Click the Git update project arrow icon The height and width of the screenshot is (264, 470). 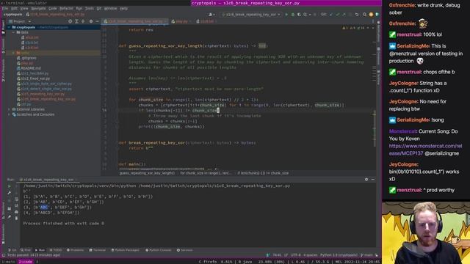coord(331,15)
